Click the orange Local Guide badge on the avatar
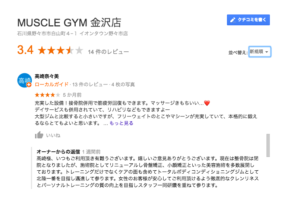Image resolution: width=284 pixels, height=199 pixels. 29,85
